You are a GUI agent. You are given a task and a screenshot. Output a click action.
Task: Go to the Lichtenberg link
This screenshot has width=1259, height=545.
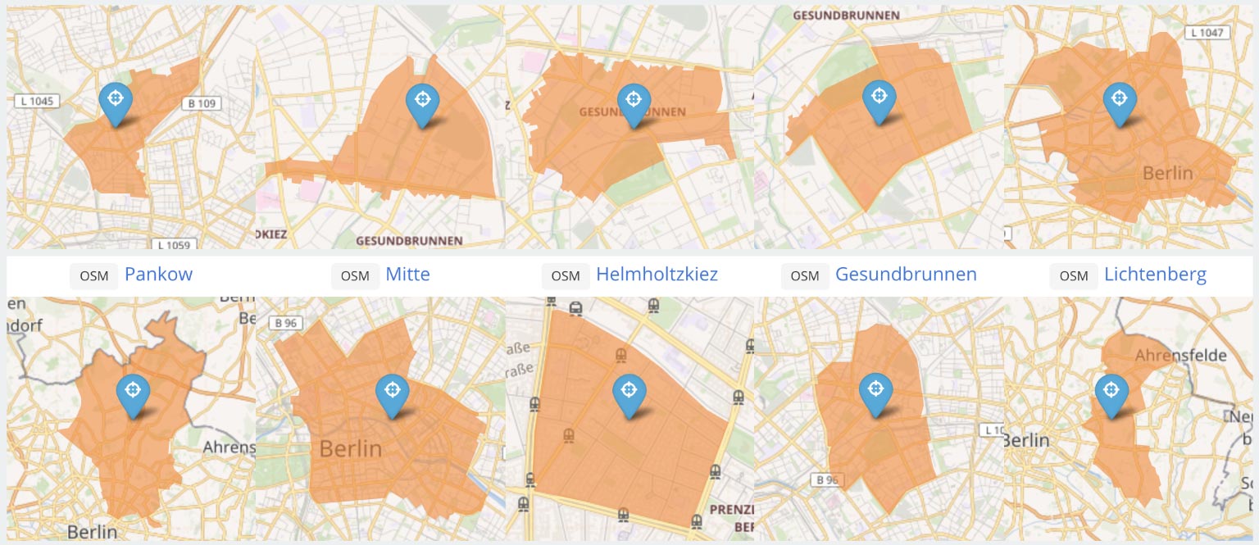pos(1155,275)
